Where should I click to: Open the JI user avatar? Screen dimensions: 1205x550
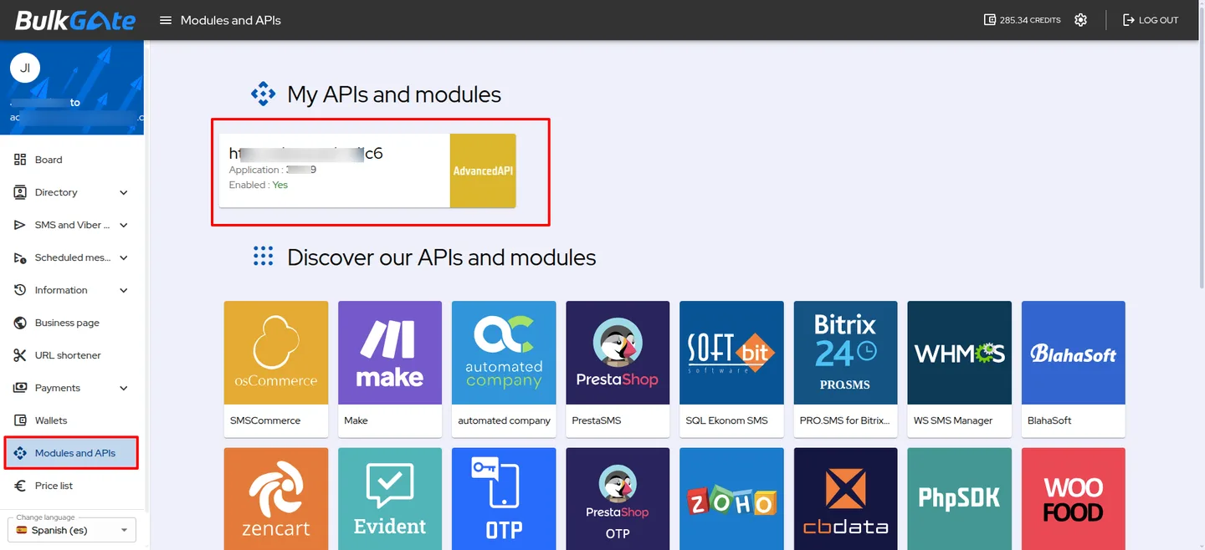coord(25,68)
